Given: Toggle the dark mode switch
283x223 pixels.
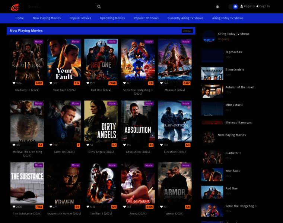Looking at the screenshot, I should 233,7.
